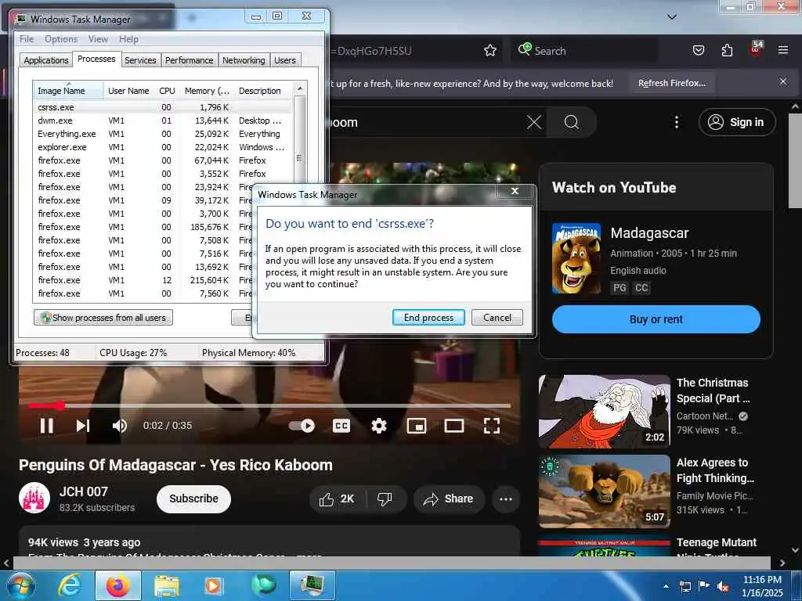This screenshot has height=601, width=802.
Task: Click the Refresh Firefox button
Action: 671,83
